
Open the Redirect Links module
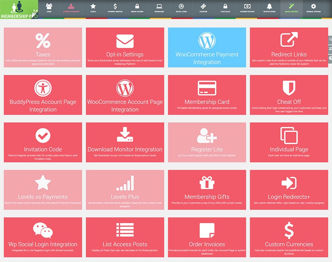tap(289, 48)
